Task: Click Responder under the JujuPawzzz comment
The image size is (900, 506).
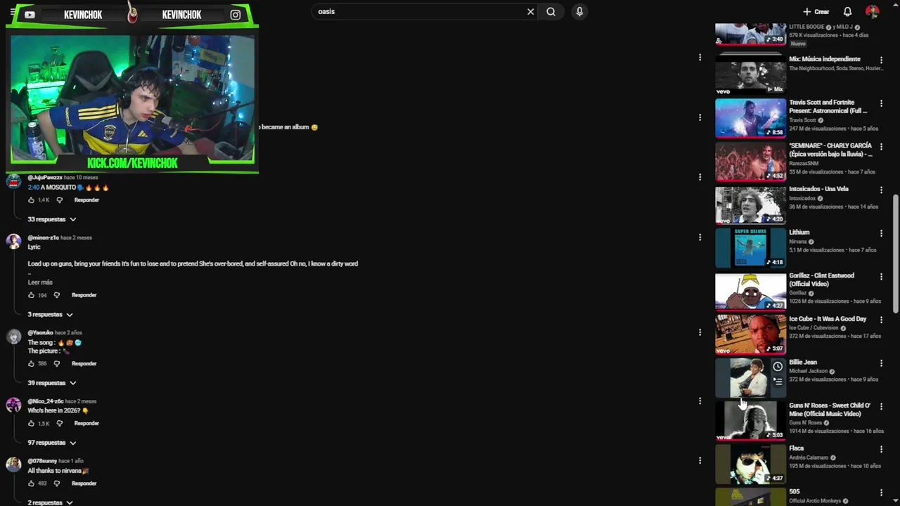Action: [x=86, y=200]
